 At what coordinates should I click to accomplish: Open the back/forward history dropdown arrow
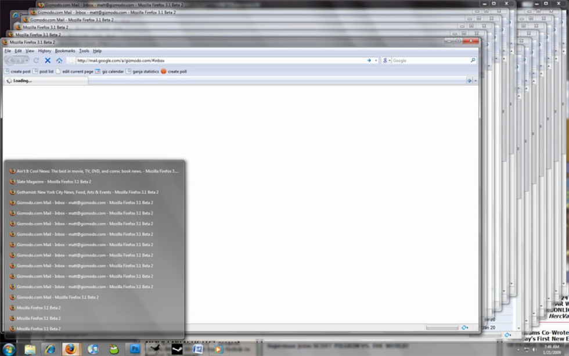coord(27,60)
